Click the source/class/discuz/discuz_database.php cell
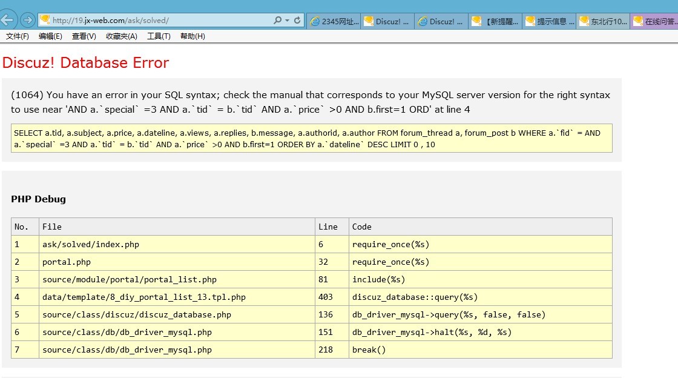This screenshot has height=378, width=678. click(177, 314)
